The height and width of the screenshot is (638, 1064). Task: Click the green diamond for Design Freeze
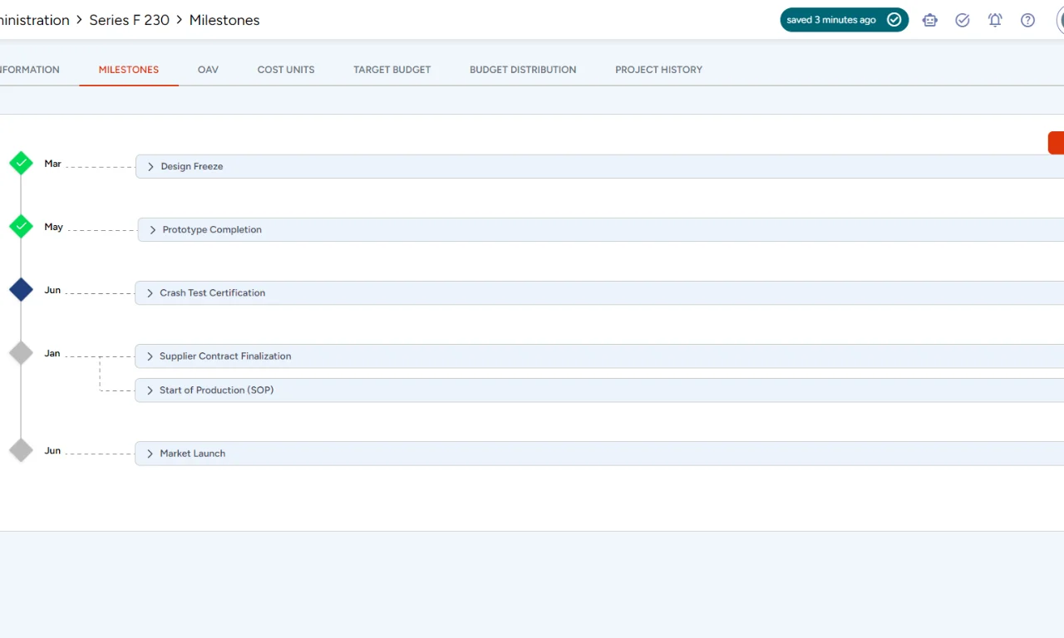click(21, 163)
